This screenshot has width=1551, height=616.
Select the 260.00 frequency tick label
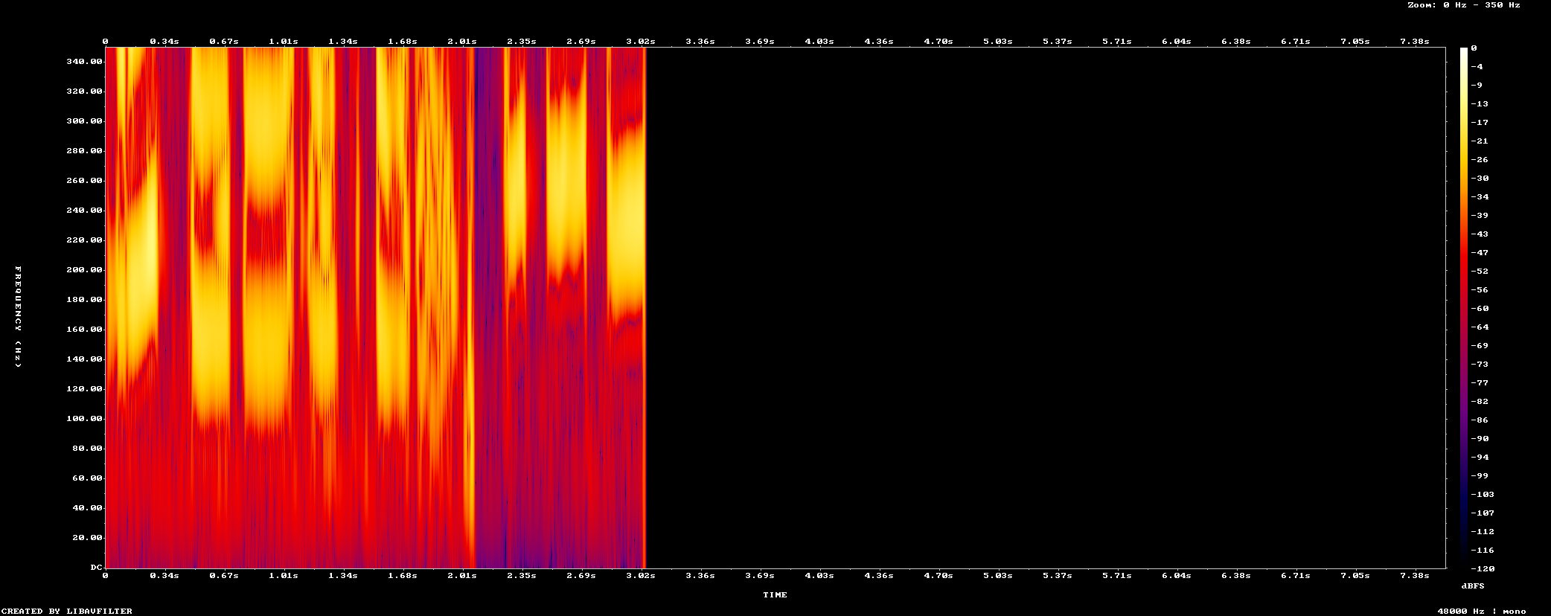pyautogui.click(x=85, y=181)
